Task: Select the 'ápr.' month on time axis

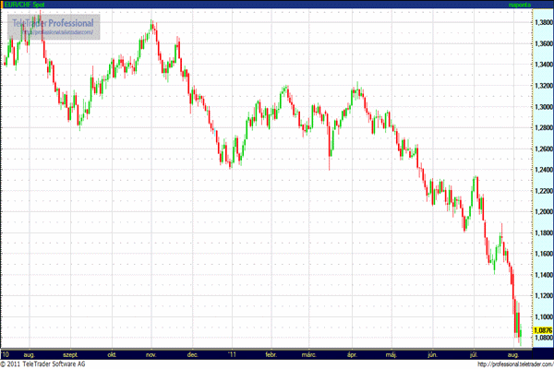Action: (x=354, y=353)
